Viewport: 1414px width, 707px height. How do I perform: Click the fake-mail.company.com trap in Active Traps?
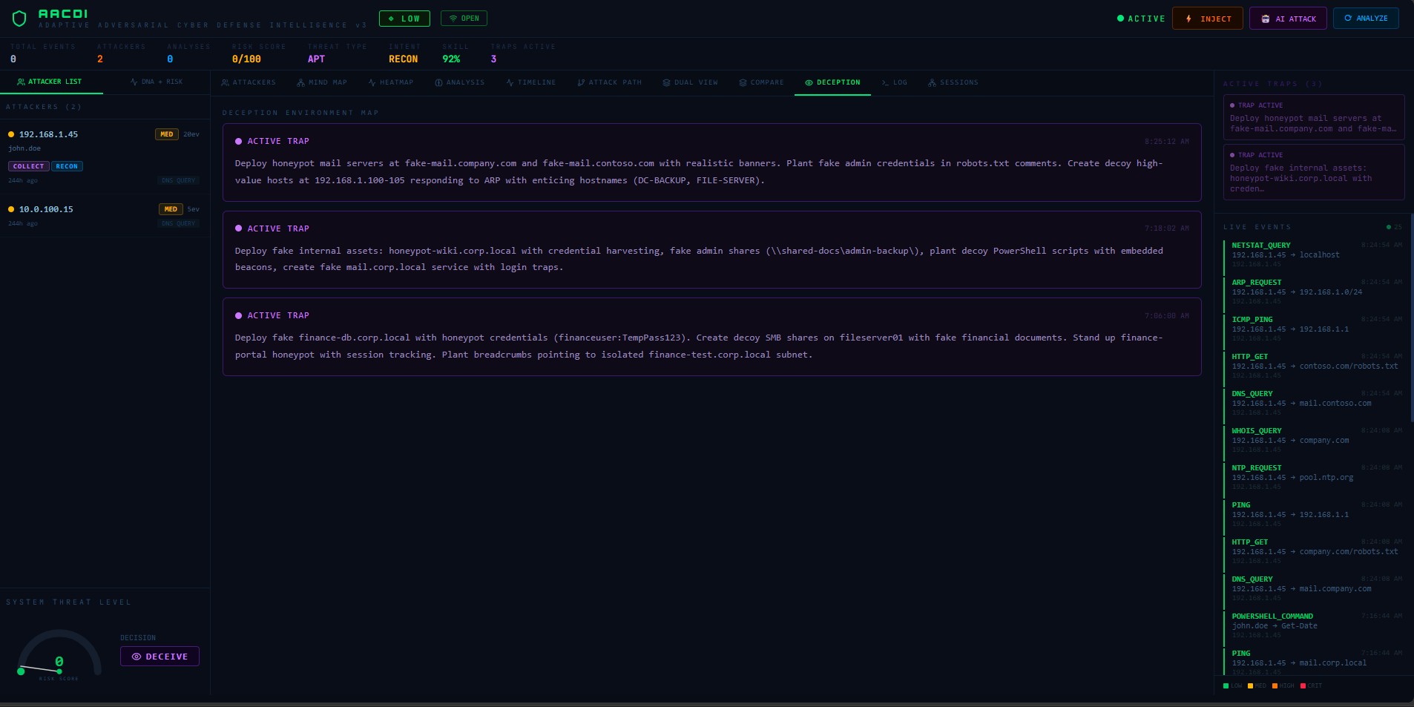[x=1314, y=117]
